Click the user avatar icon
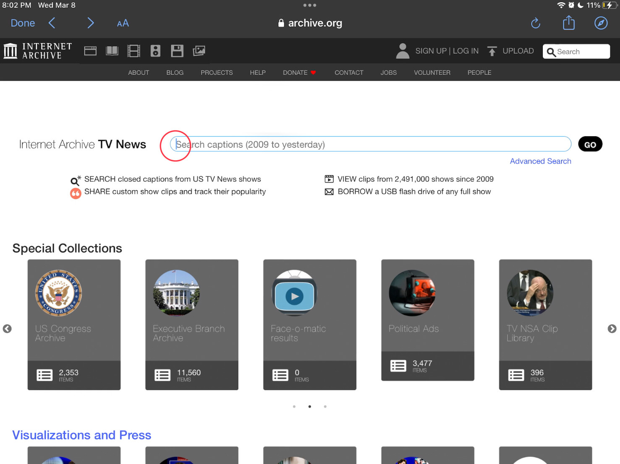Image resolution: width=620 pixels, height=464 pixels. click(x=403, y=51)
